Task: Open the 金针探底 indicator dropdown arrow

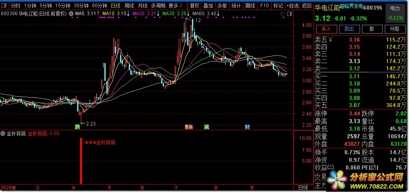Action: [x=3, y=133]
